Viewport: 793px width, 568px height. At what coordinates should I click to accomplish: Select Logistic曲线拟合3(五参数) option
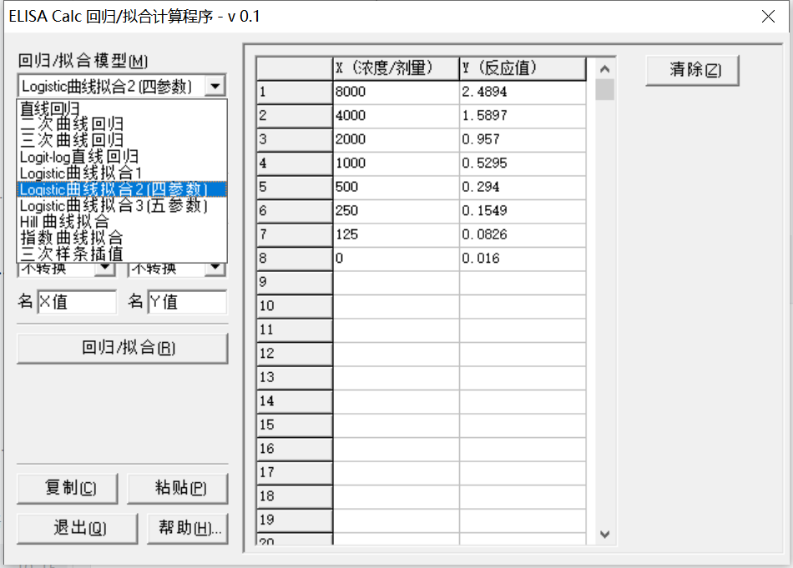click(122, 205)
